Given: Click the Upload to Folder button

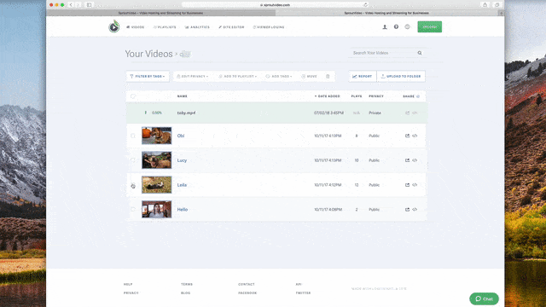Looking at the screenshot, I should point(401,76).
